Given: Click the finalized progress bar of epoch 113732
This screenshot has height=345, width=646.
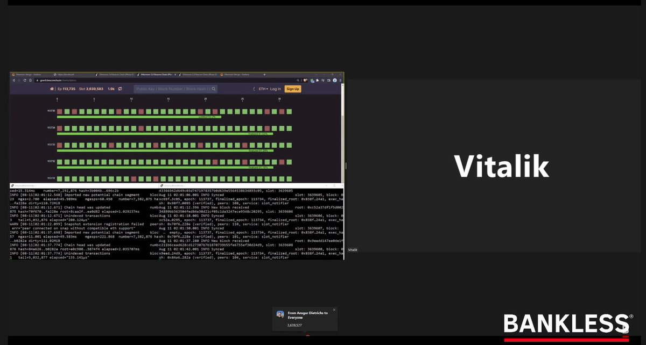Looking at the screenshot, I should pos(164,167).
